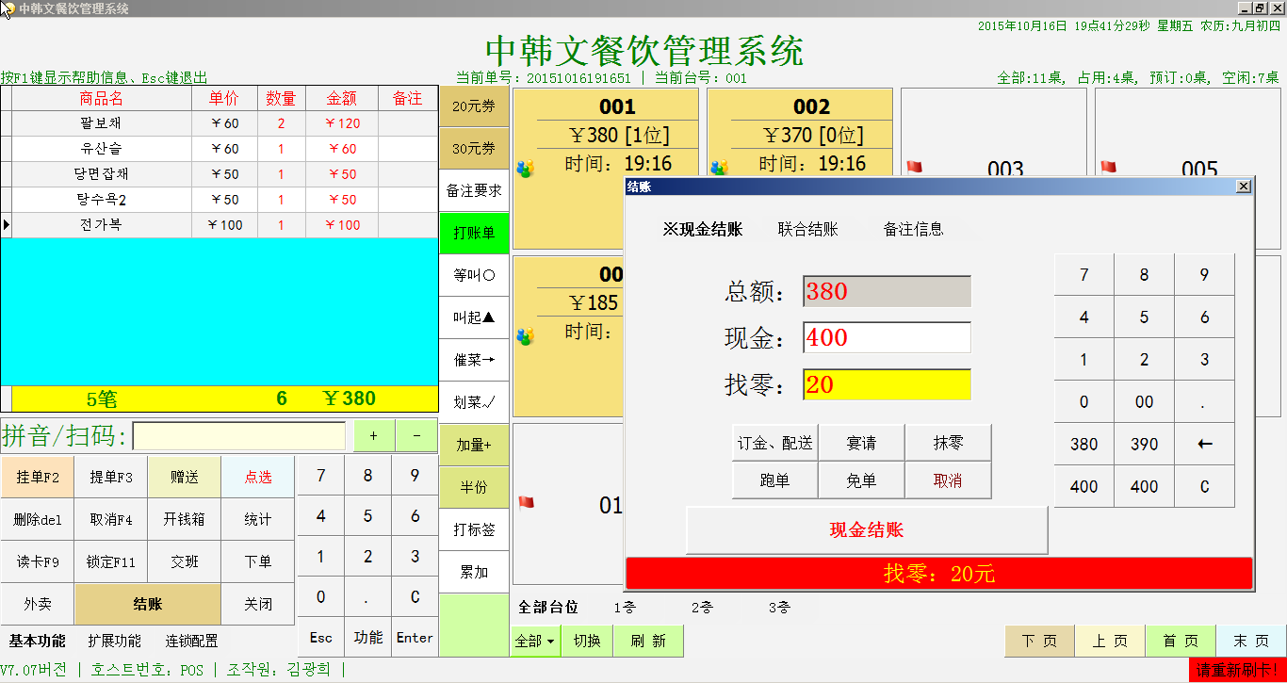Click the red flag icon on table 005
1287x683 pixels.
pos(1107,167)
